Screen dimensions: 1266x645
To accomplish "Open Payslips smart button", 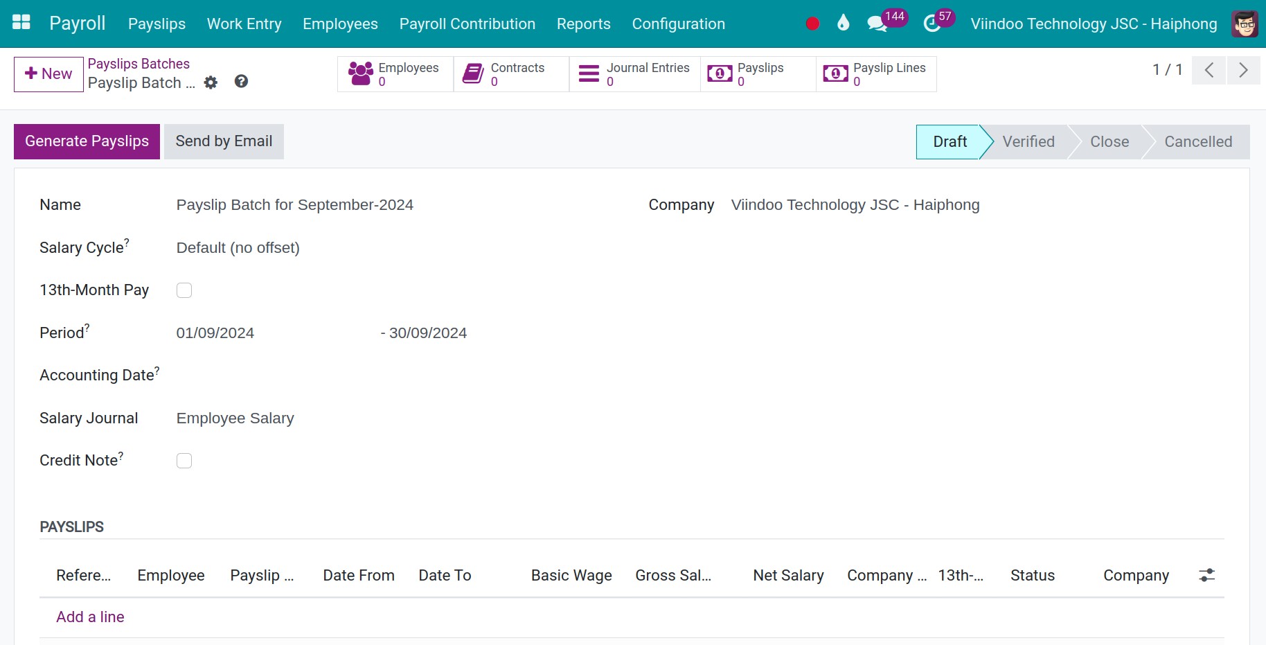I will pos(758,74).
